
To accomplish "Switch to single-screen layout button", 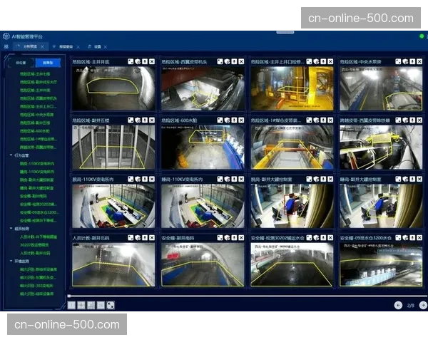I will point(71,305).
